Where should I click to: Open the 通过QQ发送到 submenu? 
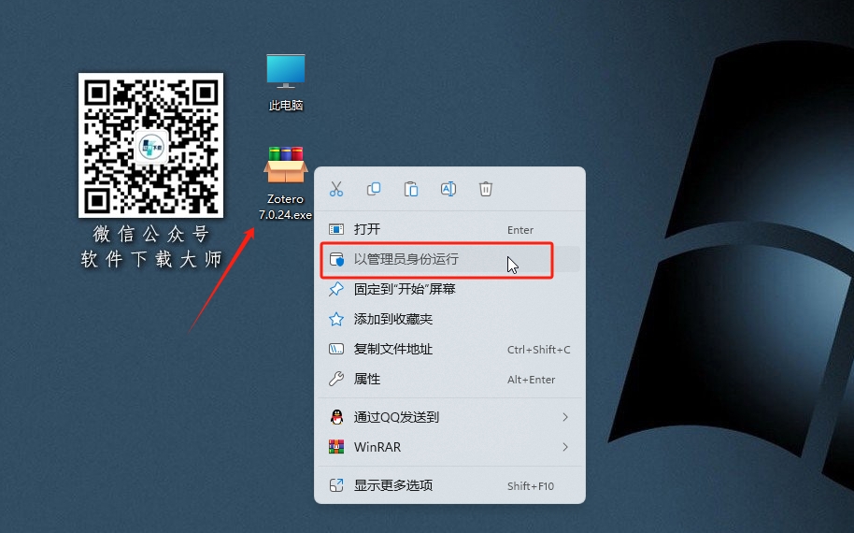449,417
